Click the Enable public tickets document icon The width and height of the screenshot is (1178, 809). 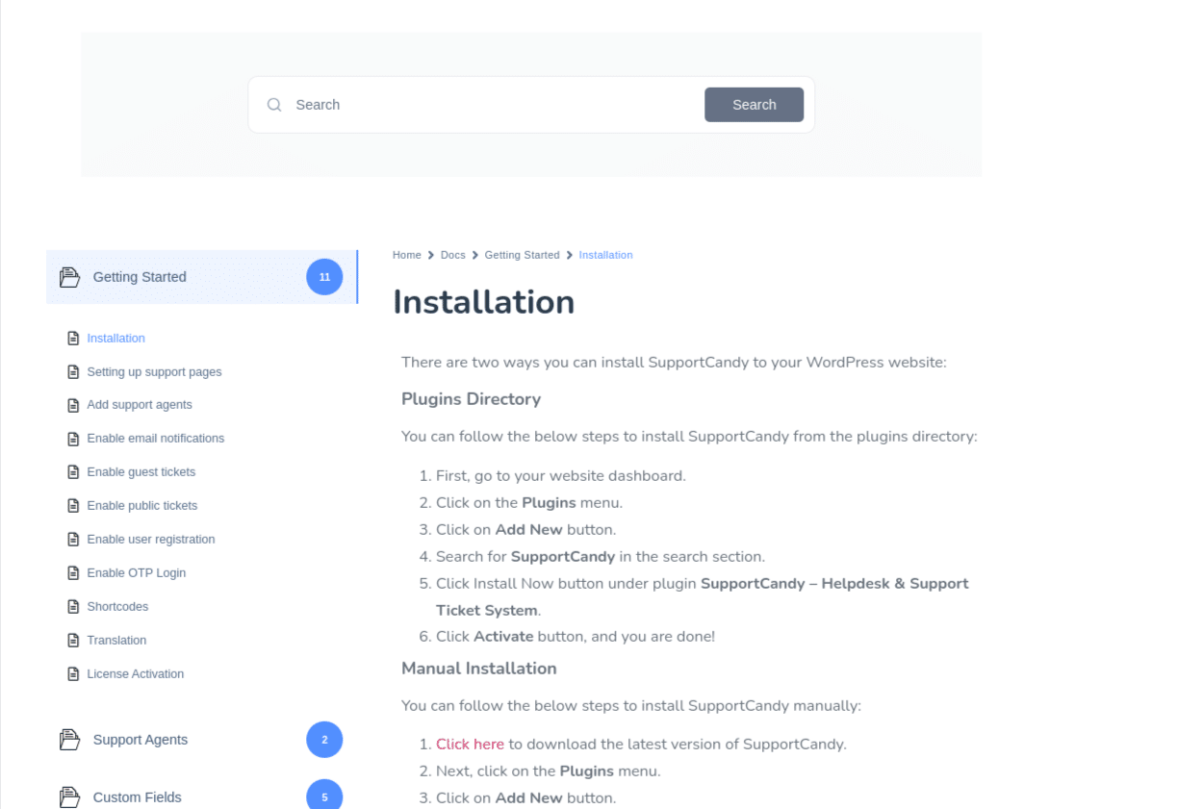(x=73, y=506)
